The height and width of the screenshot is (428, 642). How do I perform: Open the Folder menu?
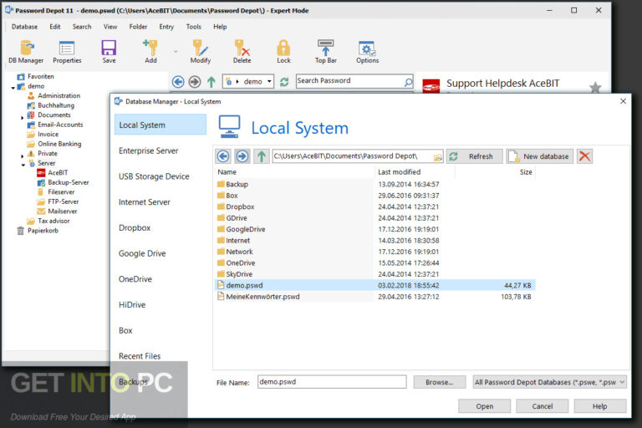coord(138,27)
